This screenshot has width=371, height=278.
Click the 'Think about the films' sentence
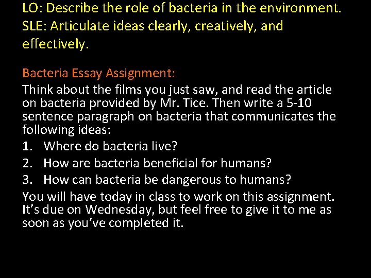[177, 90]
